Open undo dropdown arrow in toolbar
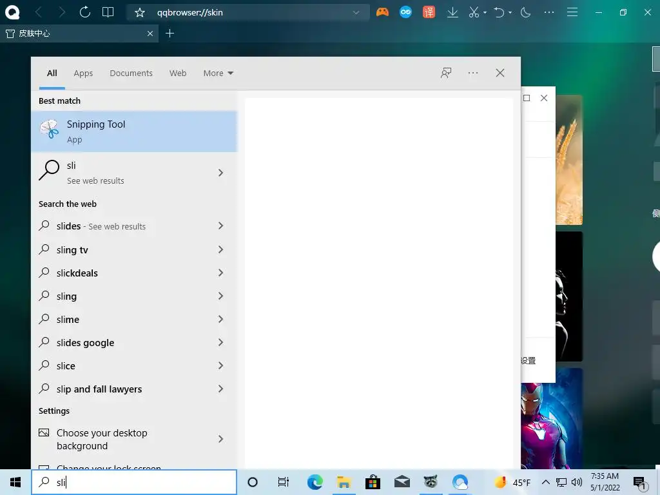This screenshot has width=660, height=495. 510,13
